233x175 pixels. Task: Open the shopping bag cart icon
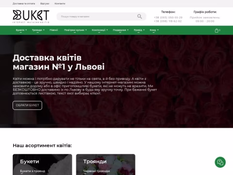[217, 30]
